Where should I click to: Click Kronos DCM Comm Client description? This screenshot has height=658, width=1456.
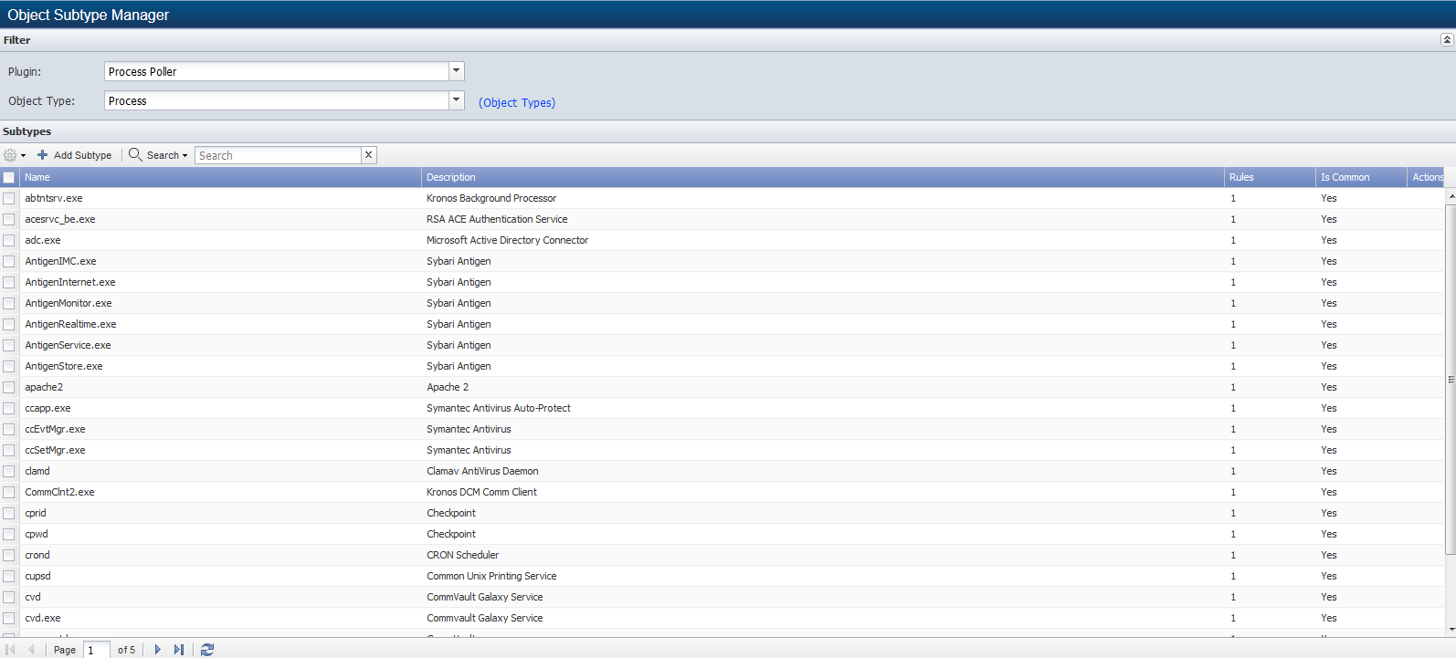481,492
